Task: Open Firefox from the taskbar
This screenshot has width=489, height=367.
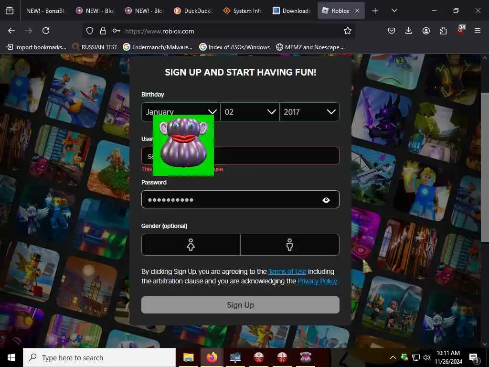Action: pos(212,357)
